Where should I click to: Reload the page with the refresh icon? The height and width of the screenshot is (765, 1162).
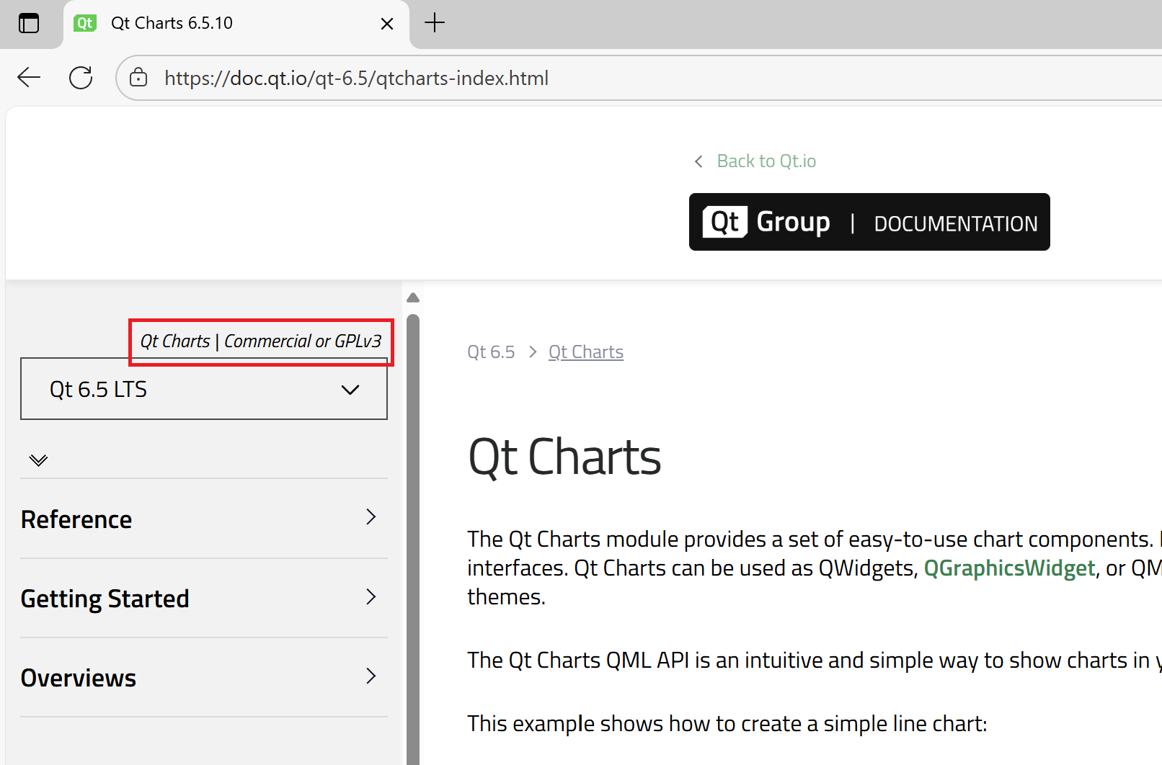pos(81,78)
